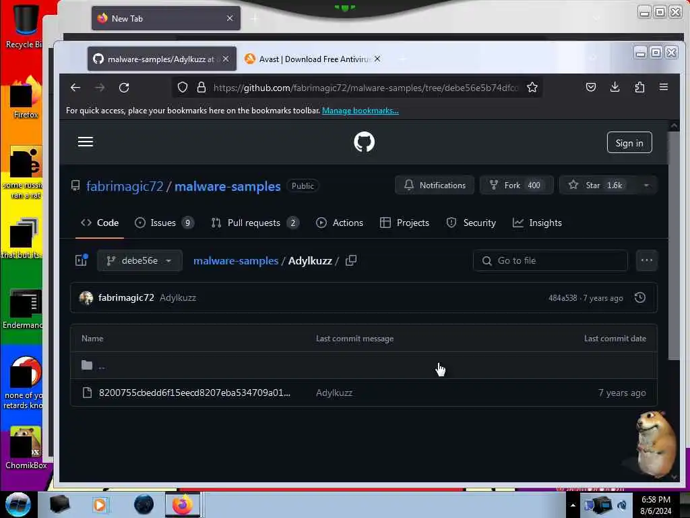
Task: Open the Actions tab
Action: (x=340, y=223)
